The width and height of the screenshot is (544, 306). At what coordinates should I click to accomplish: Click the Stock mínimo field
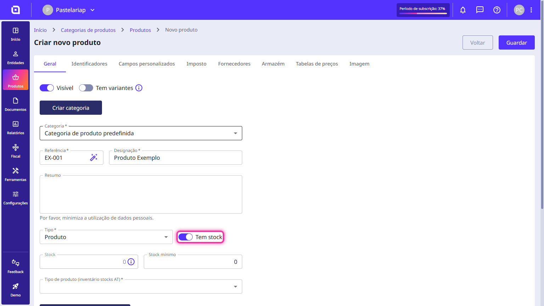click(x=193, y=262)
